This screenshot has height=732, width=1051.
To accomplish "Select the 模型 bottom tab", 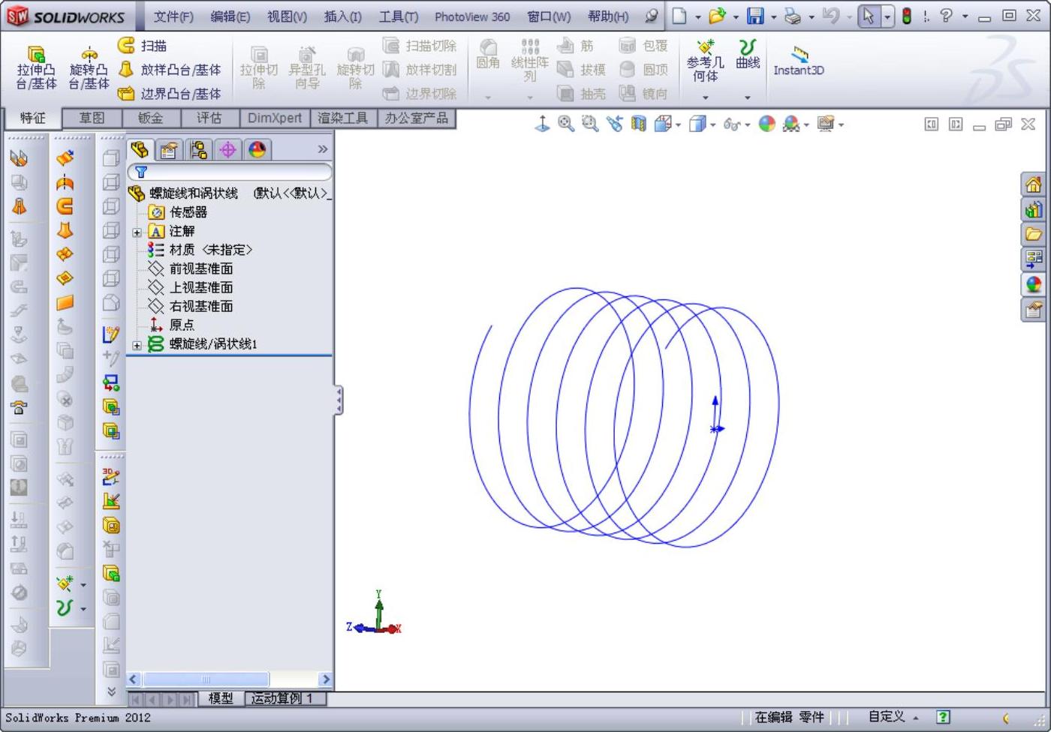I will click(221, 698).
